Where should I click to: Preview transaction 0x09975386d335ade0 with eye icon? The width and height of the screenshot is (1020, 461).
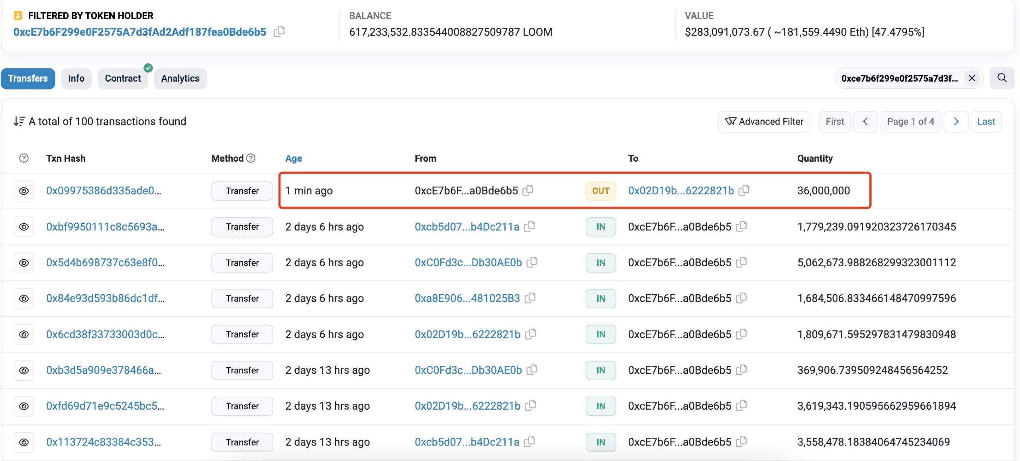24,191
